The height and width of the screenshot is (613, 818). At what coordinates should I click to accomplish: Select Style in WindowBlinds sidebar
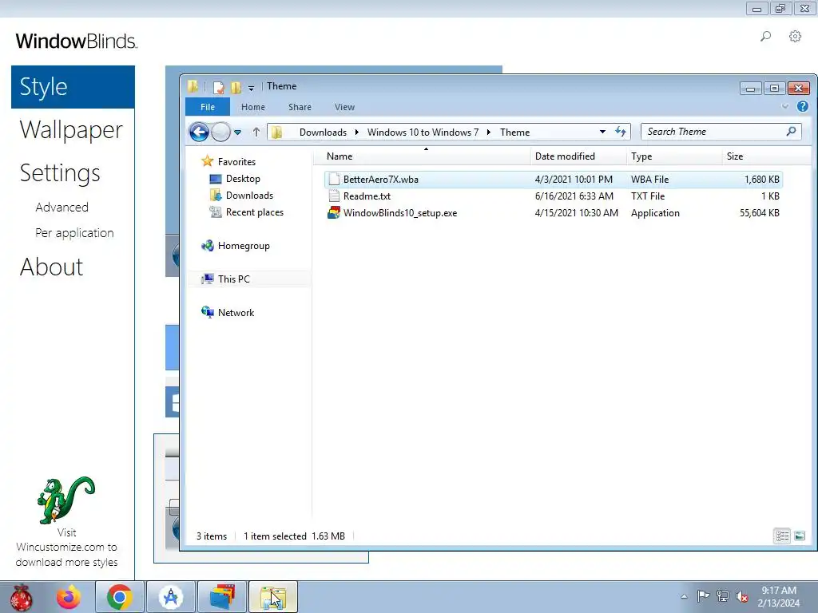click(73, 86)
